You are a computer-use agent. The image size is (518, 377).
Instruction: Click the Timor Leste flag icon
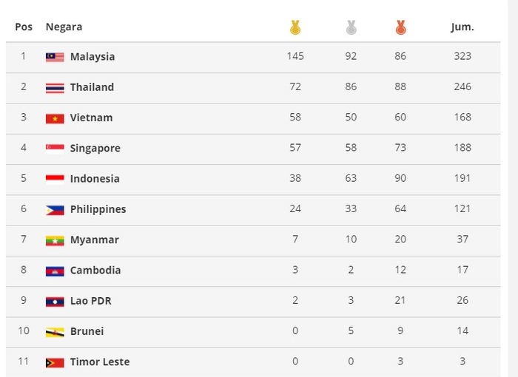(55, 362)
